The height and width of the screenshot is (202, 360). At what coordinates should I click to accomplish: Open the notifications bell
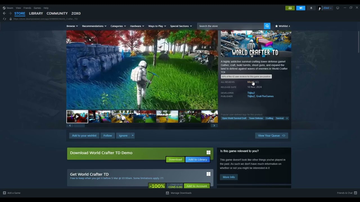click(311, 8)
